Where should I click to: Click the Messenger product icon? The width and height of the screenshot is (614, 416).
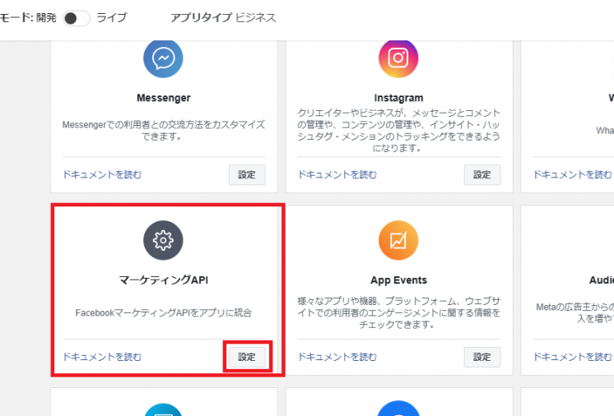163,58
